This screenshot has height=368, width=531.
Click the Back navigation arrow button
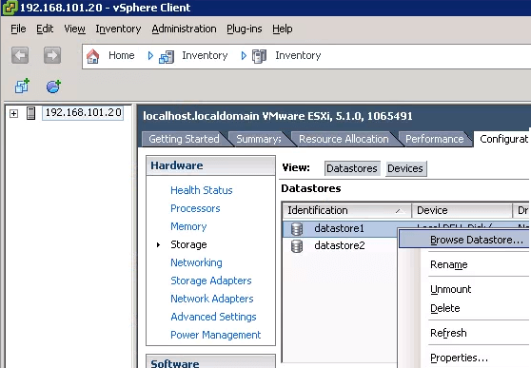point(20,55)
